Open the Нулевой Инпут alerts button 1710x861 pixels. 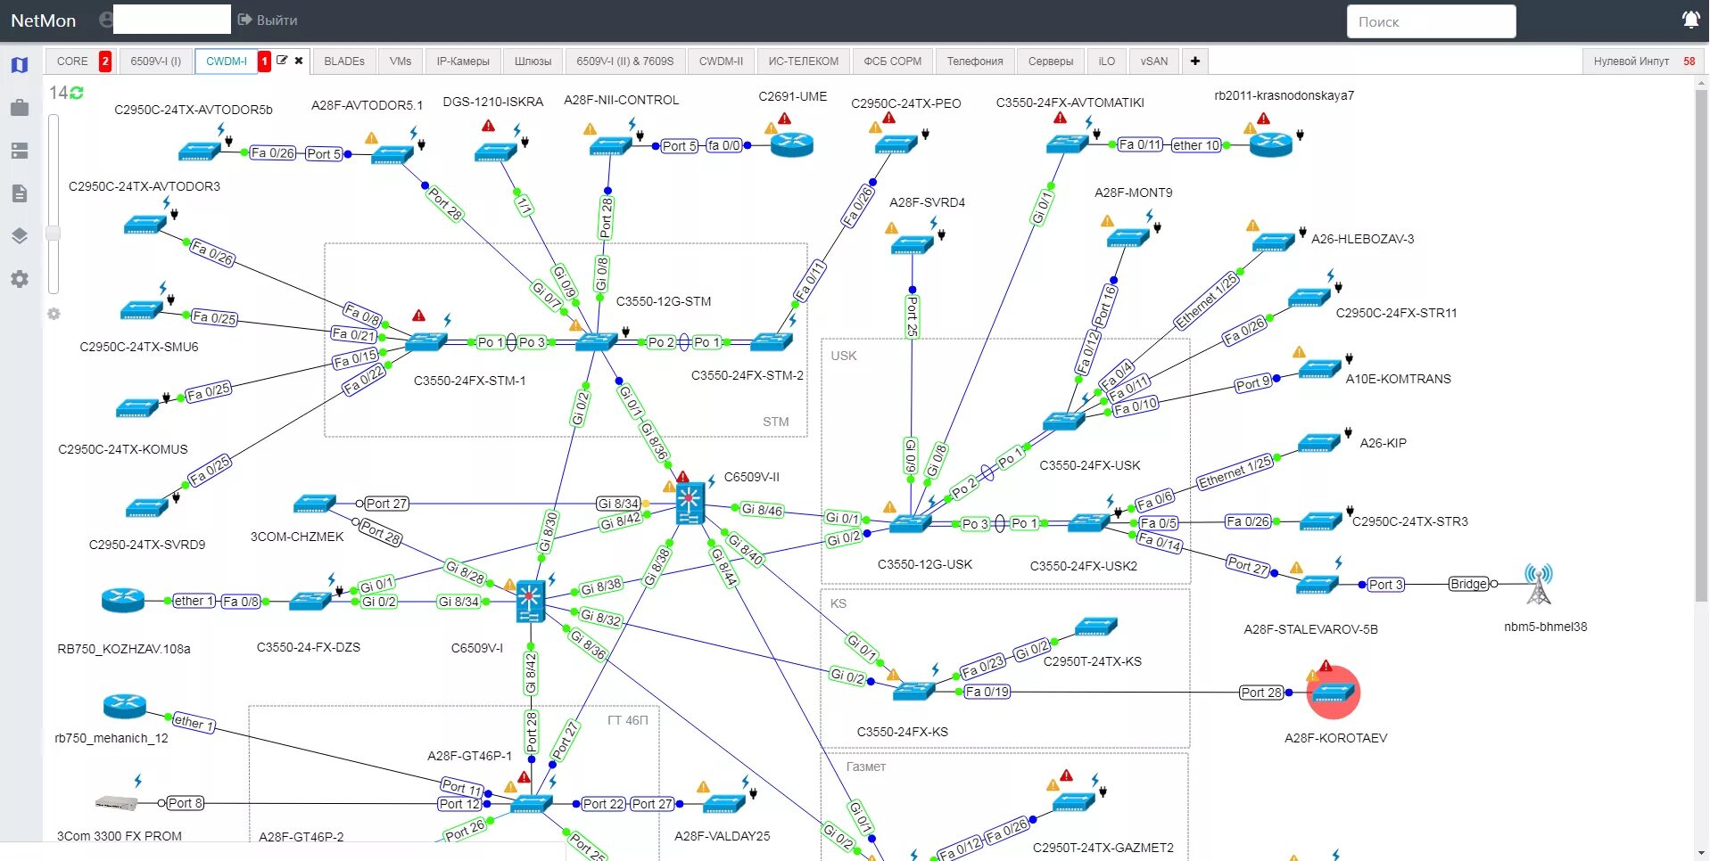click(1642, 61)
